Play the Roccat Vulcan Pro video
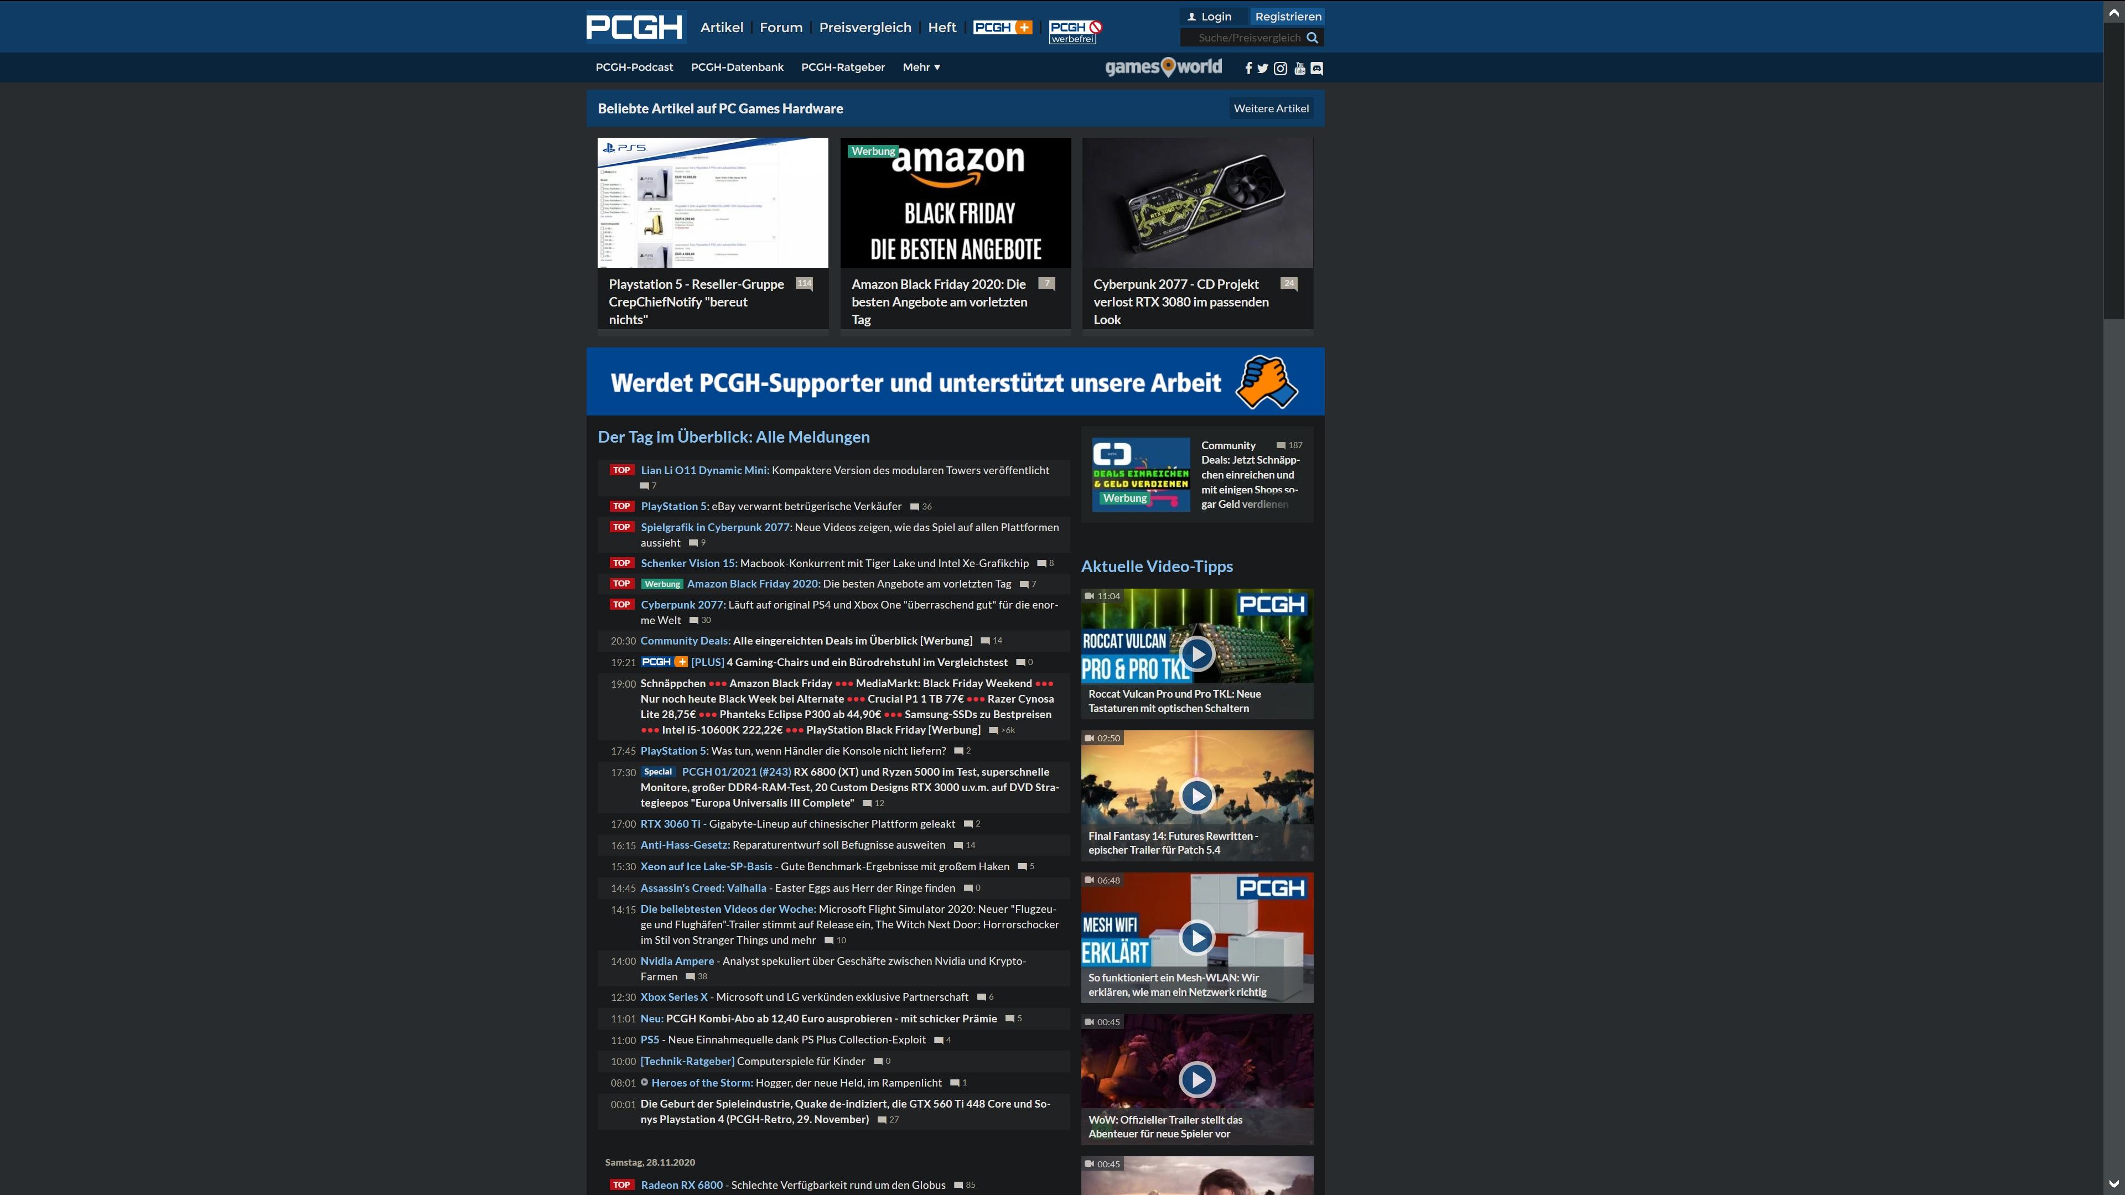Image resolution: width=2125 pixels, height=1195 pixels. (x=1197, y=654)
